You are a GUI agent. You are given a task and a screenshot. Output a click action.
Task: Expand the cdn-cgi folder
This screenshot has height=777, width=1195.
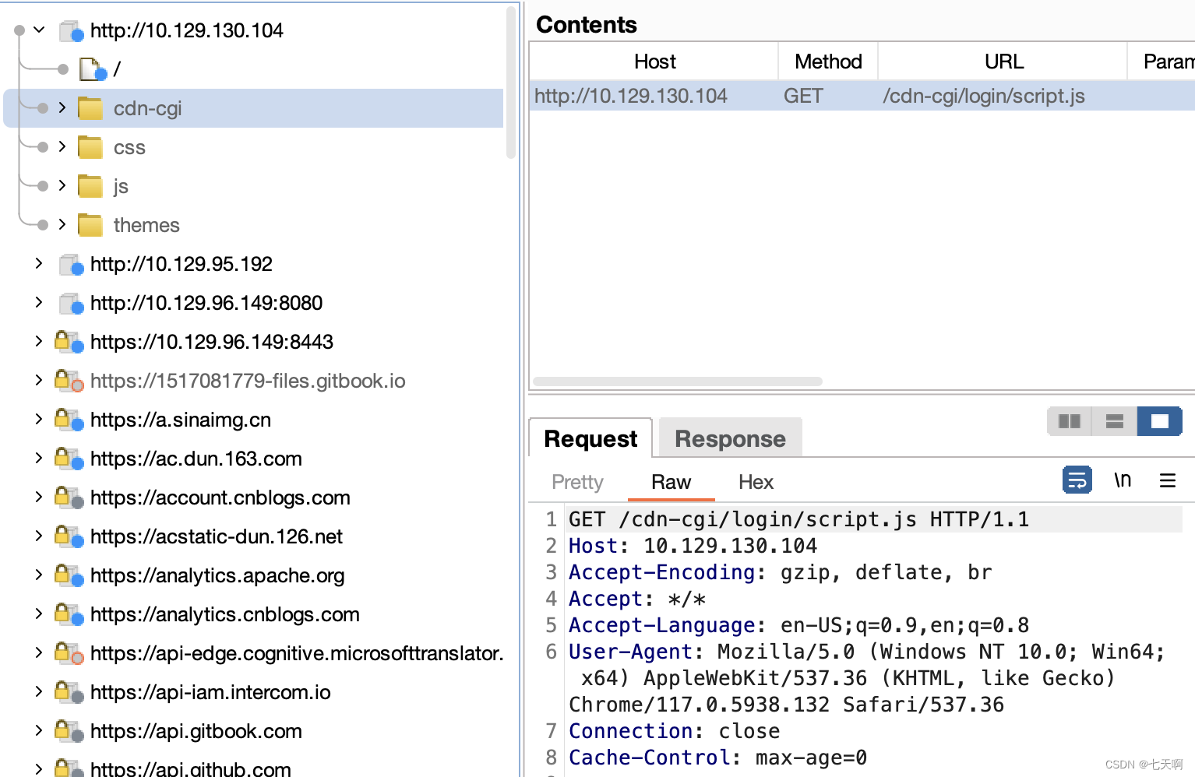click(x=62, y=107)
